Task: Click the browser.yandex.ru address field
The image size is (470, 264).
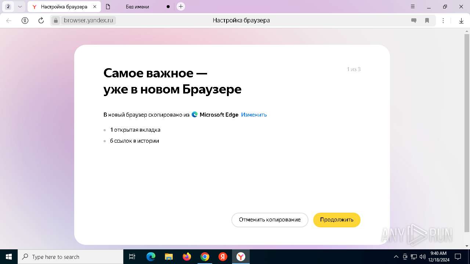Action: point(88,21)
